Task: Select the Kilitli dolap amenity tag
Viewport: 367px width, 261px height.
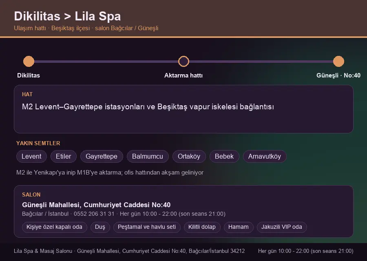Action: (202, 227)
